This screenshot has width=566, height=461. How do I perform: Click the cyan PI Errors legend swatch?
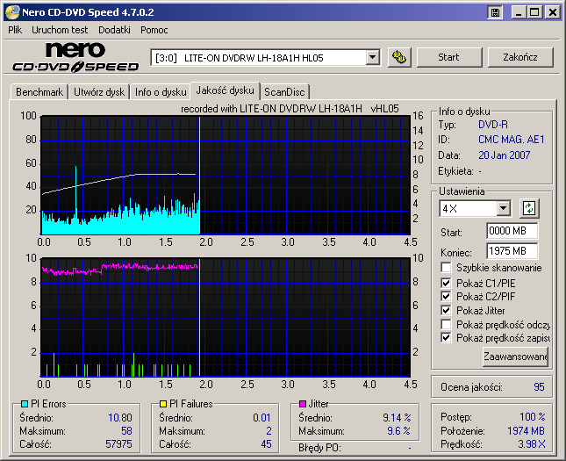tap(25, 404)
